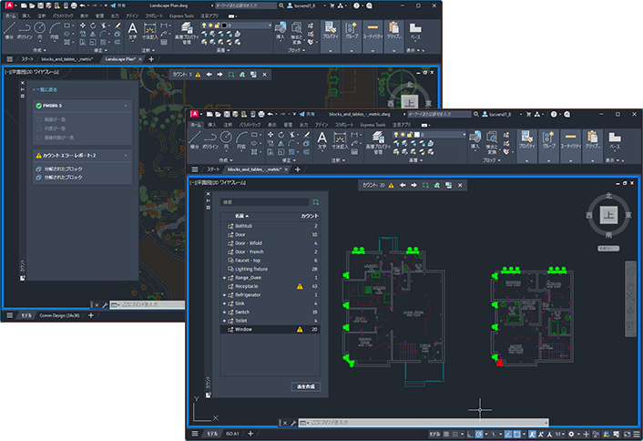Click Text tool in Landscape Plan window
643x441 pixels.
click(x=132, y=31)
